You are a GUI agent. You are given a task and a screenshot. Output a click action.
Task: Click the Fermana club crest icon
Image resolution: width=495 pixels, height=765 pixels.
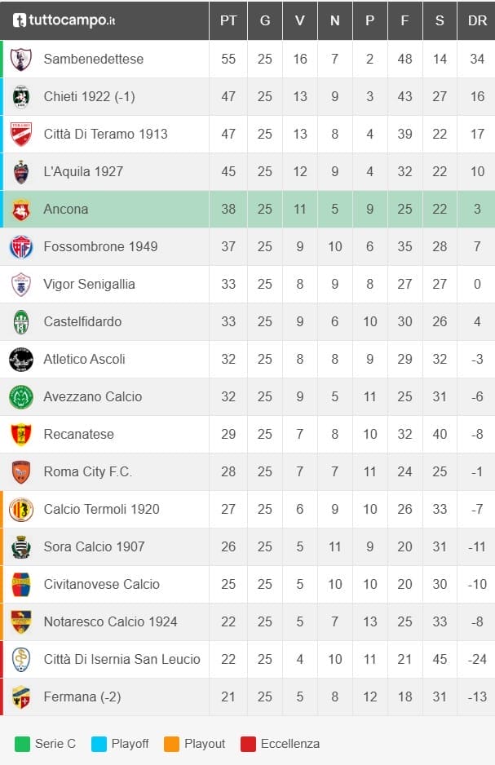point(20,697)
